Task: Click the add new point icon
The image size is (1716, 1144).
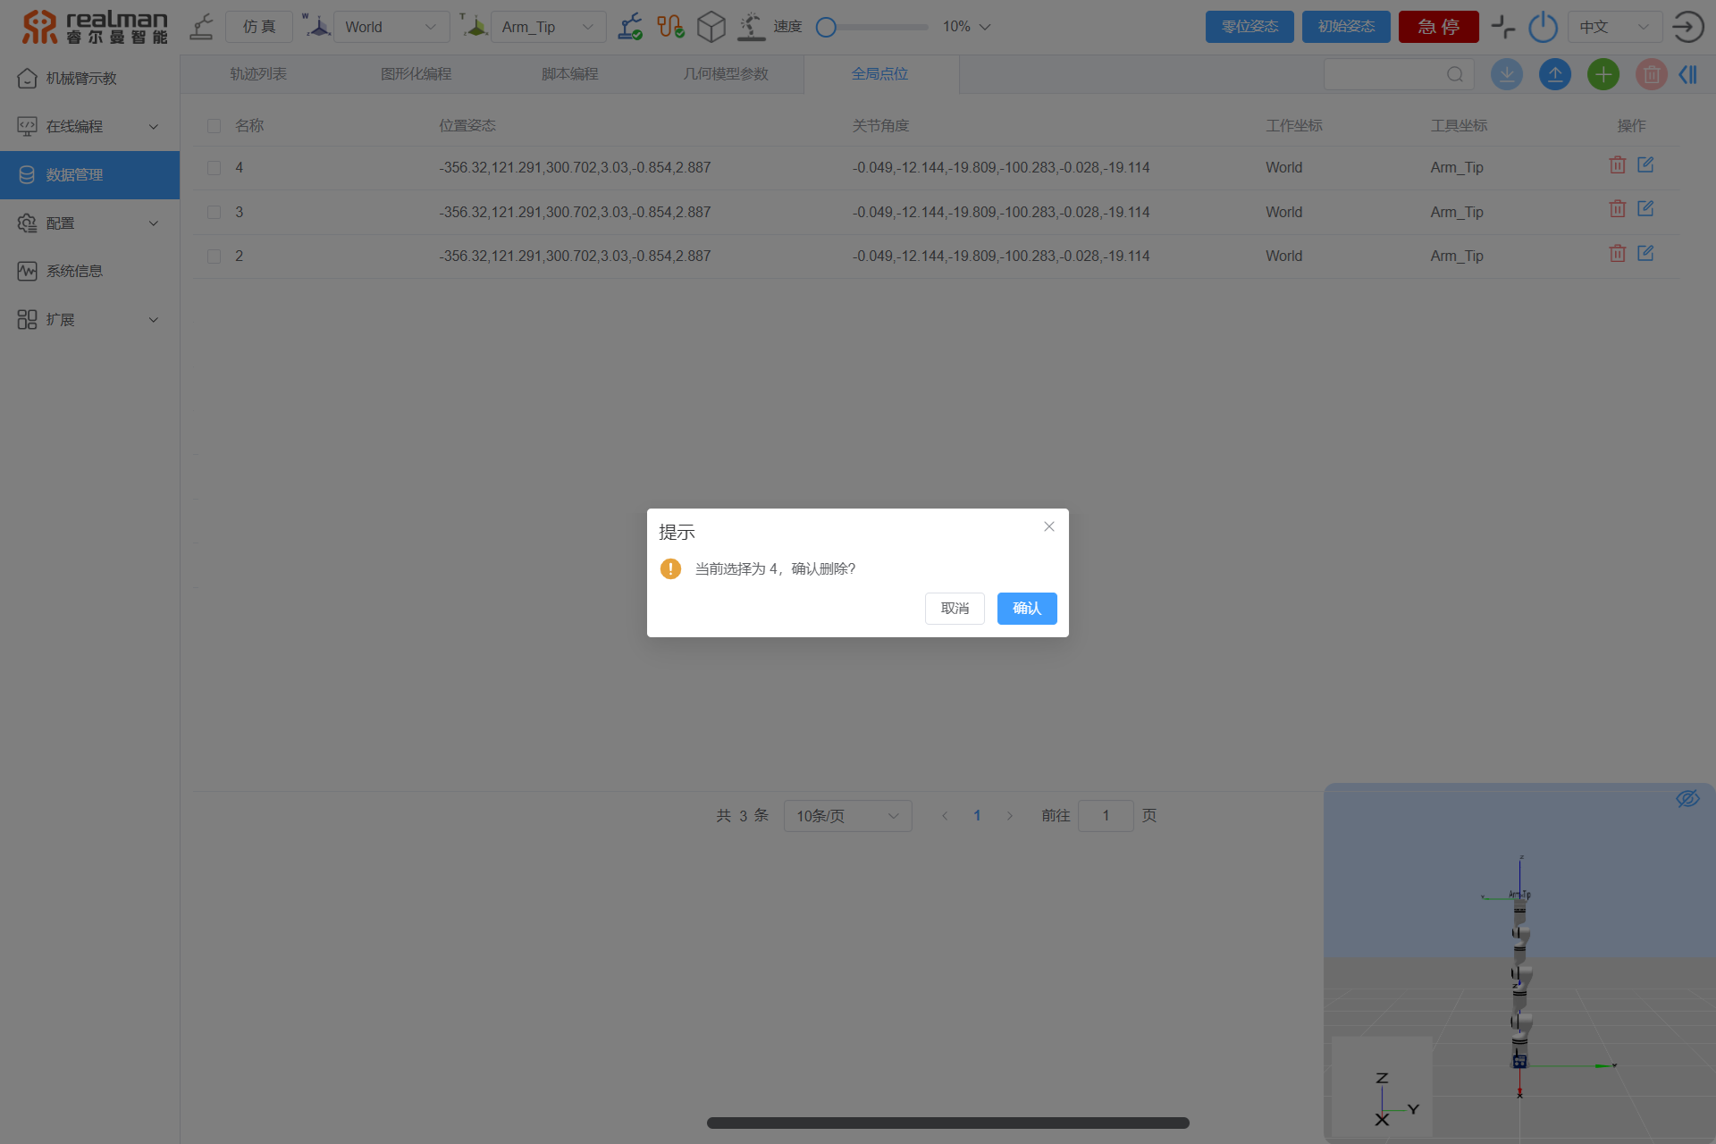Action: pyautogui.click(x=1603, y=74)
